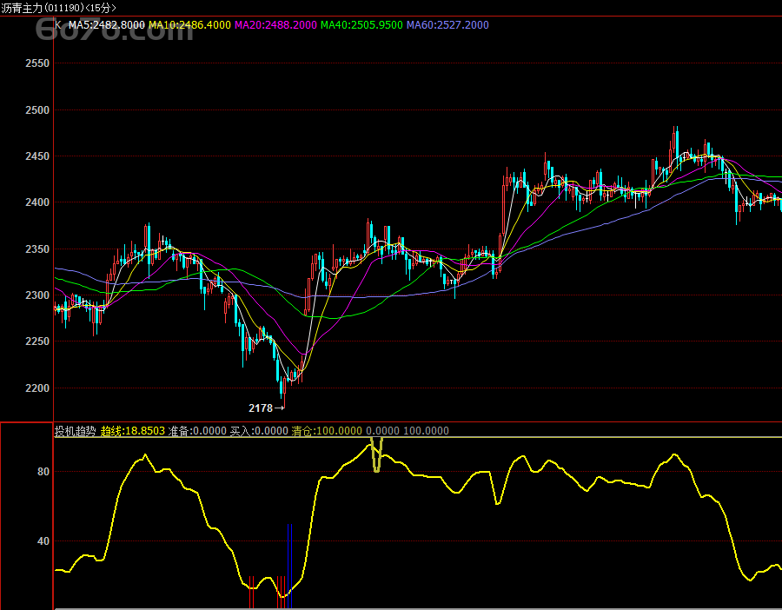Select the green MA40 indicator label
Screen dimensions: 782x610
pyautogui.click(x=361, y=25)
